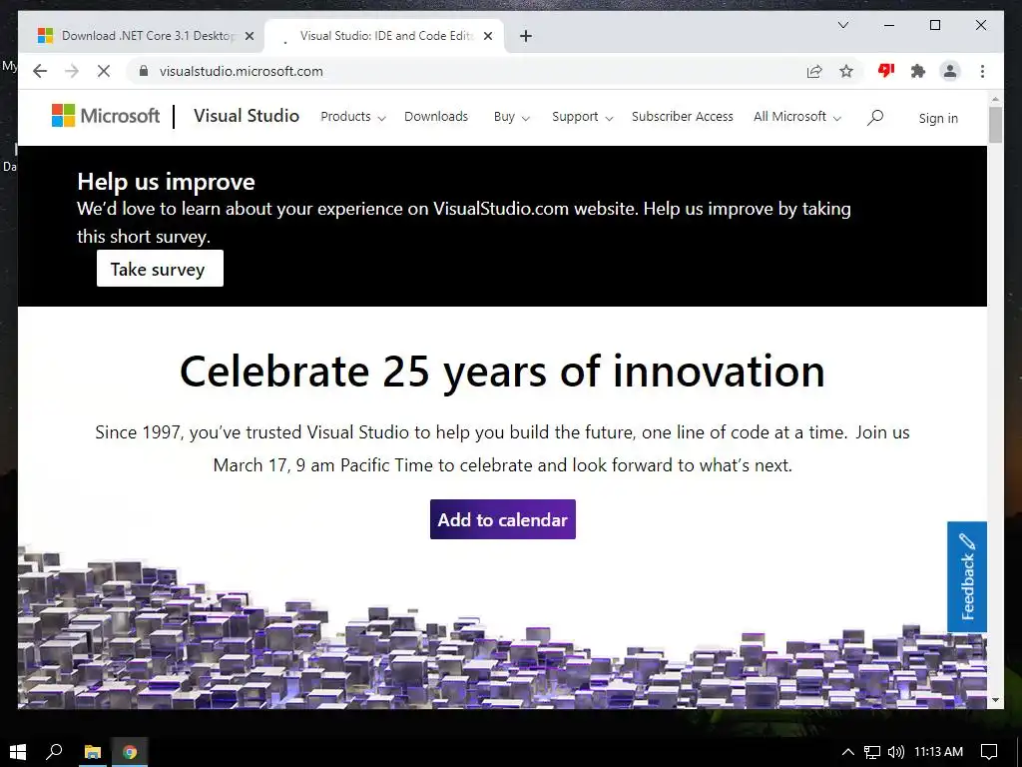Expand the All Microsoft dropdown
This screenshot has height=767, width=1022.
point(797,117)
